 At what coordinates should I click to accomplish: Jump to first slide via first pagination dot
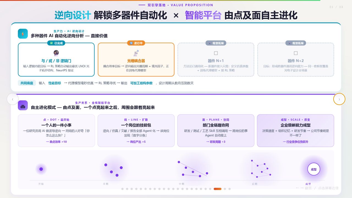coord(122,189)
